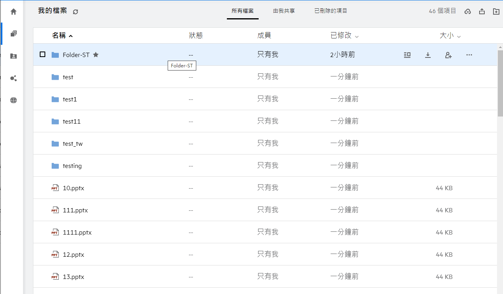503x294 pixels.
Task: Click the share nodes sidebar icon
Action: click(14, 78)
